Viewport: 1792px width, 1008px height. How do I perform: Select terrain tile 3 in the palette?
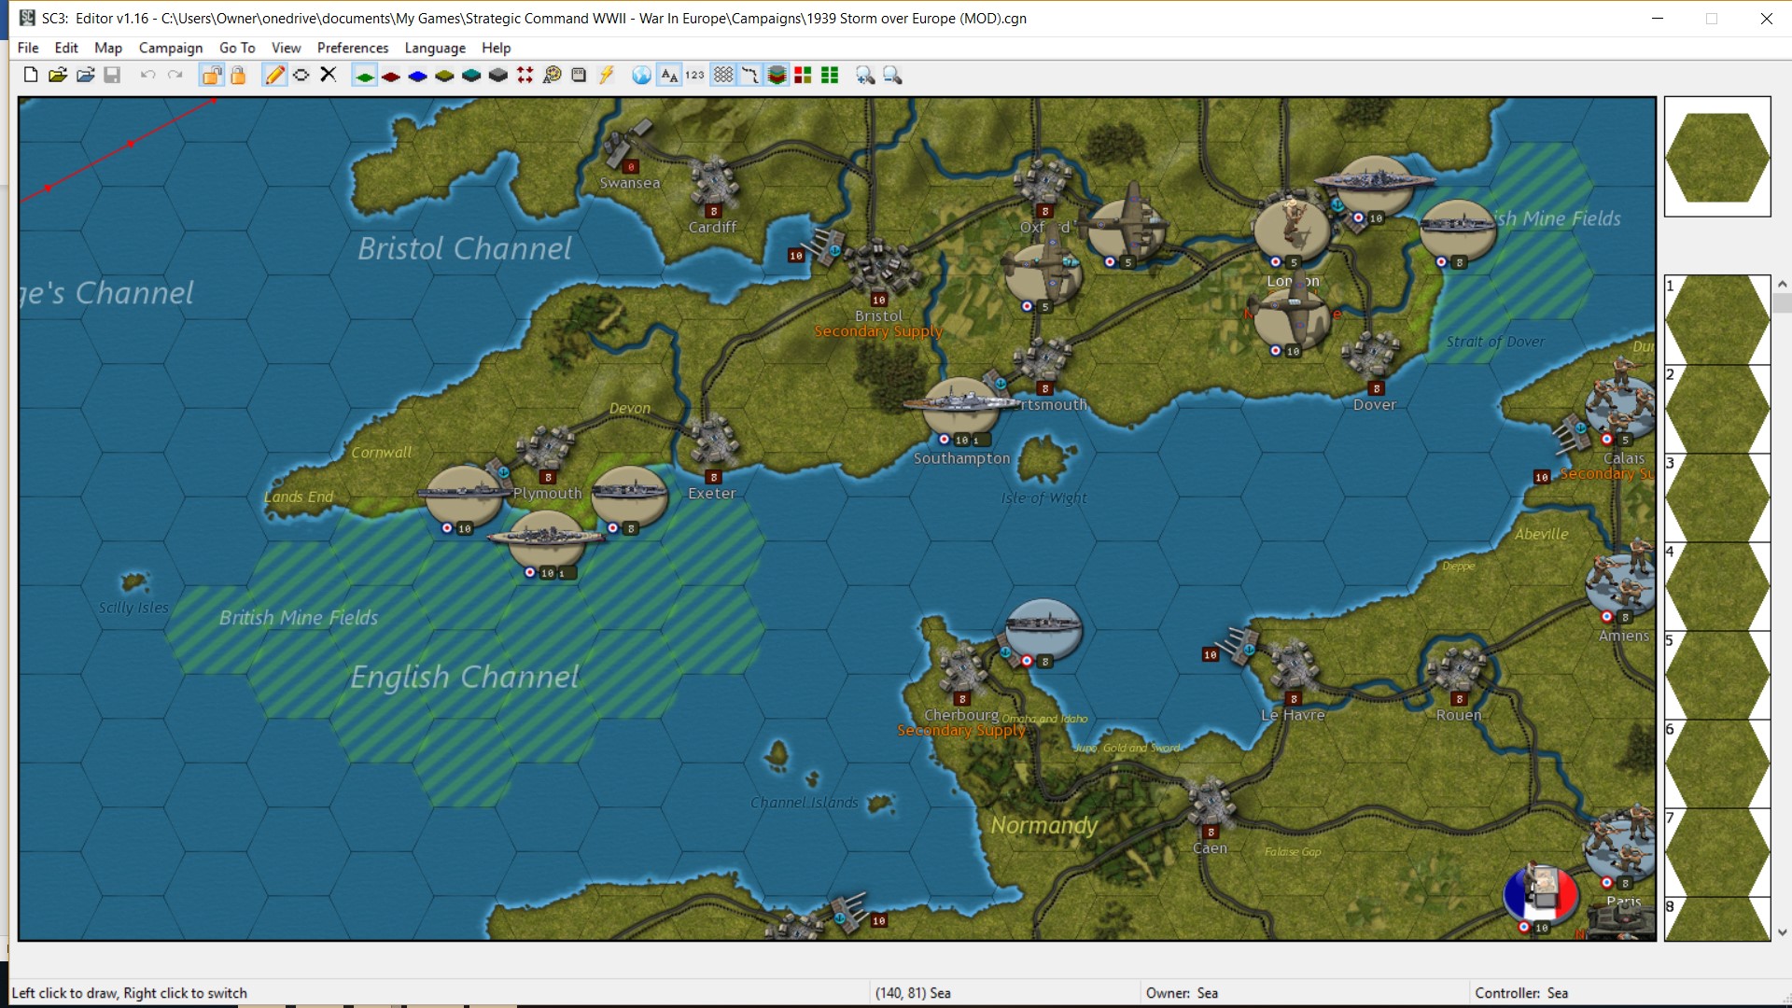click(1717, 497)
